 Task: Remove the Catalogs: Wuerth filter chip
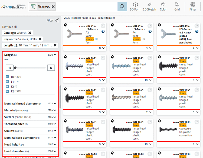[30, 33]
